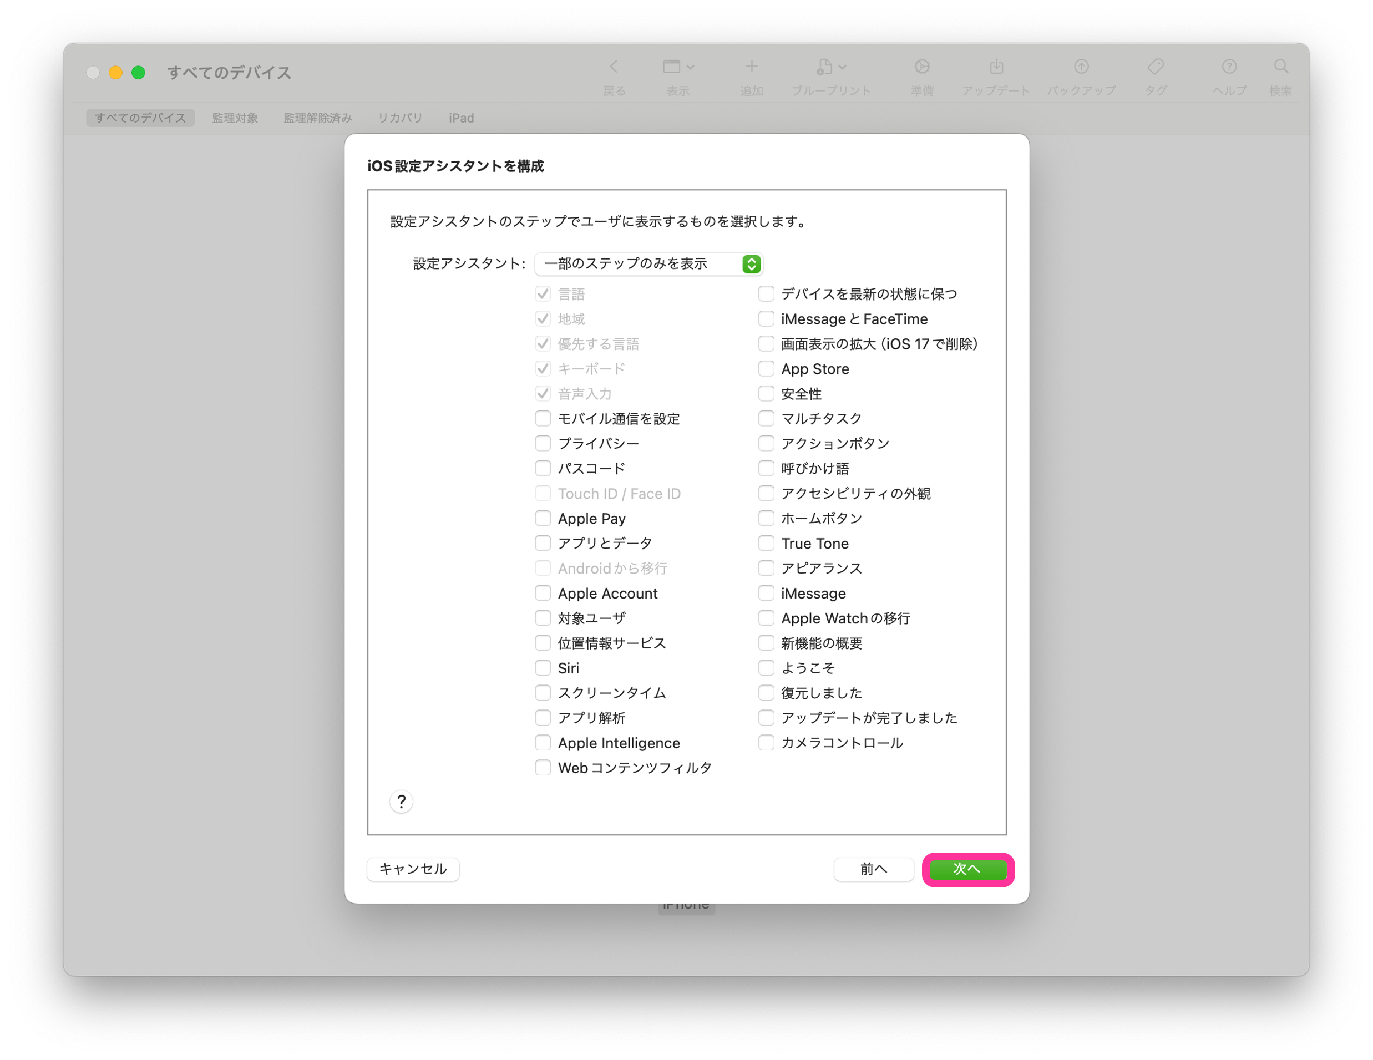Click the Help toolbar icon
Image resolution: width=1373 pixels, height=1060 pixels.
(1229, 67)
